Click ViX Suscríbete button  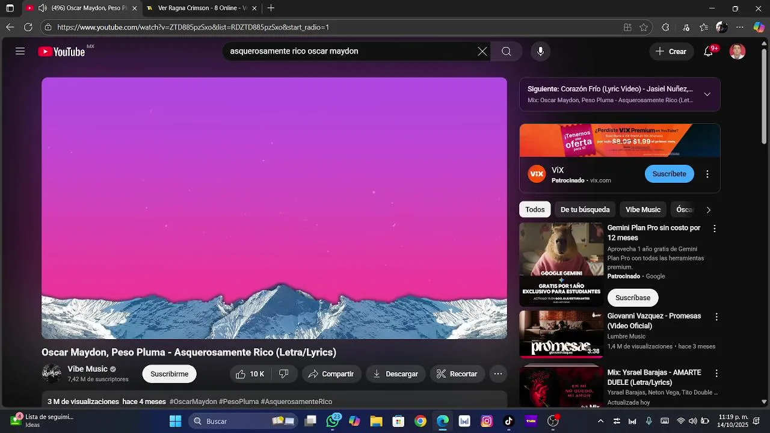(x=670, y=174)
